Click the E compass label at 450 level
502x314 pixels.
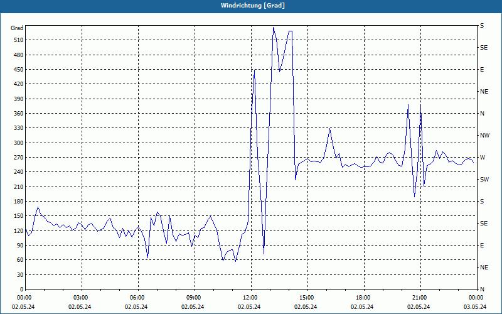point(482,70)
